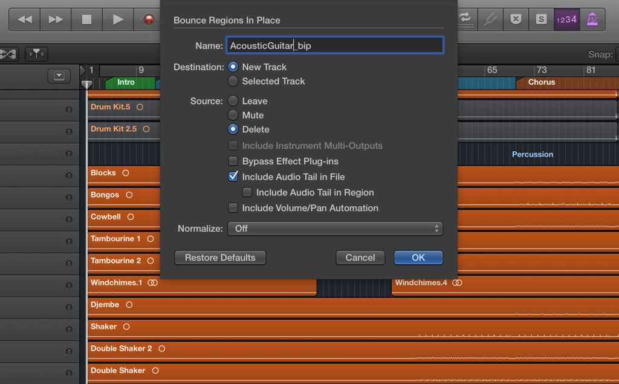Viewport: 619px width, 384px height.
Task: Toggle the 1234 Count-in button
Action: point(566,19)
